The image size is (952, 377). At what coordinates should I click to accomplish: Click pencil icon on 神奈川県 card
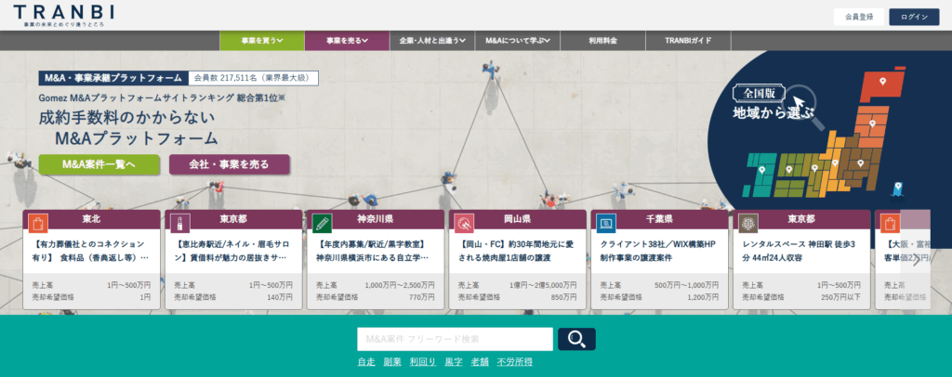point(322,223)
